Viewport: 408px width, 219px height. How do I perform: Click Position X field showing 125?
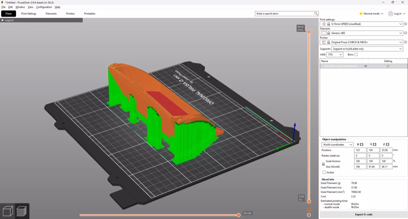pos(360,150)
